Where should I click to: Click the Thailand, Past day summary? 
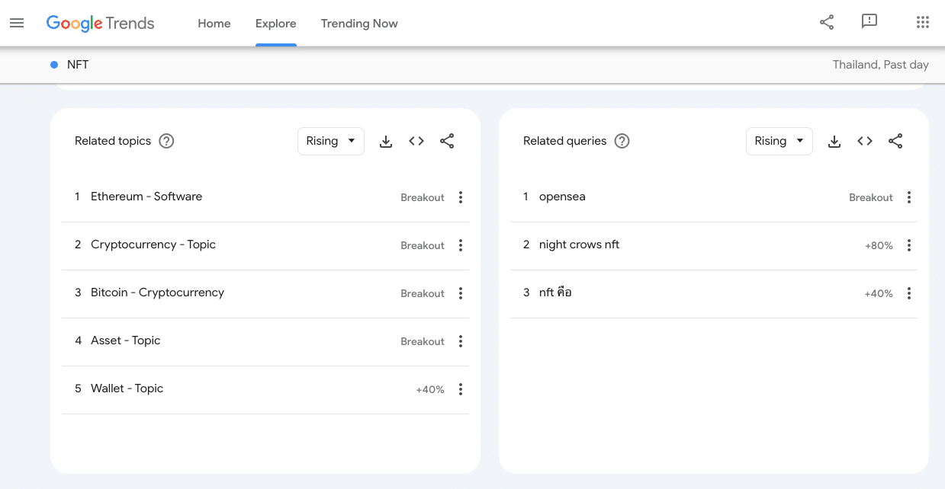pos(881,65)
